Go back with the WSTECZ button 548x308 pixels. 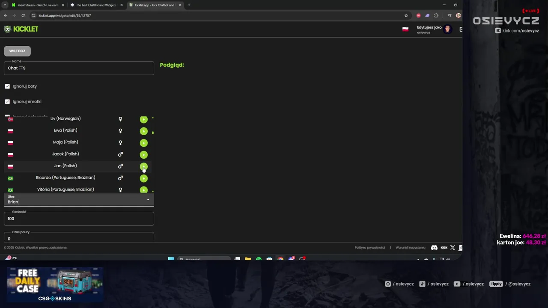[17, 51]
